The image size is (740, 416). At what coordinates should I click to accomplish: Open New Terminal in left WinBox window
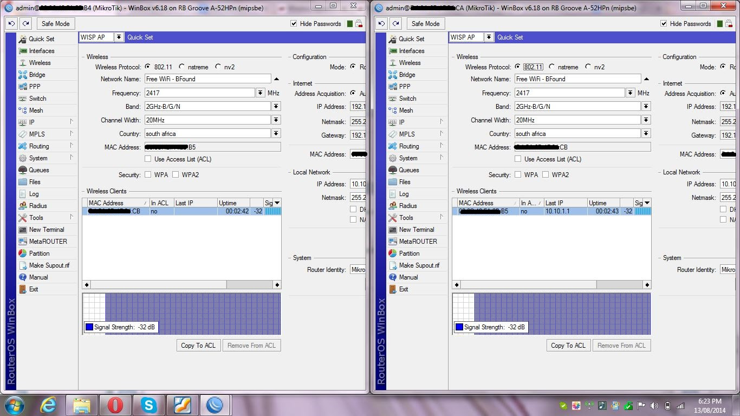(46, 230)
